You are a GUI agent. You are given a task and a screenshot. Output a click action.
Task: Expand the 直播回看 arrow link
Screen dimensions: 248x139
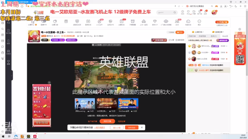[218, 32]
